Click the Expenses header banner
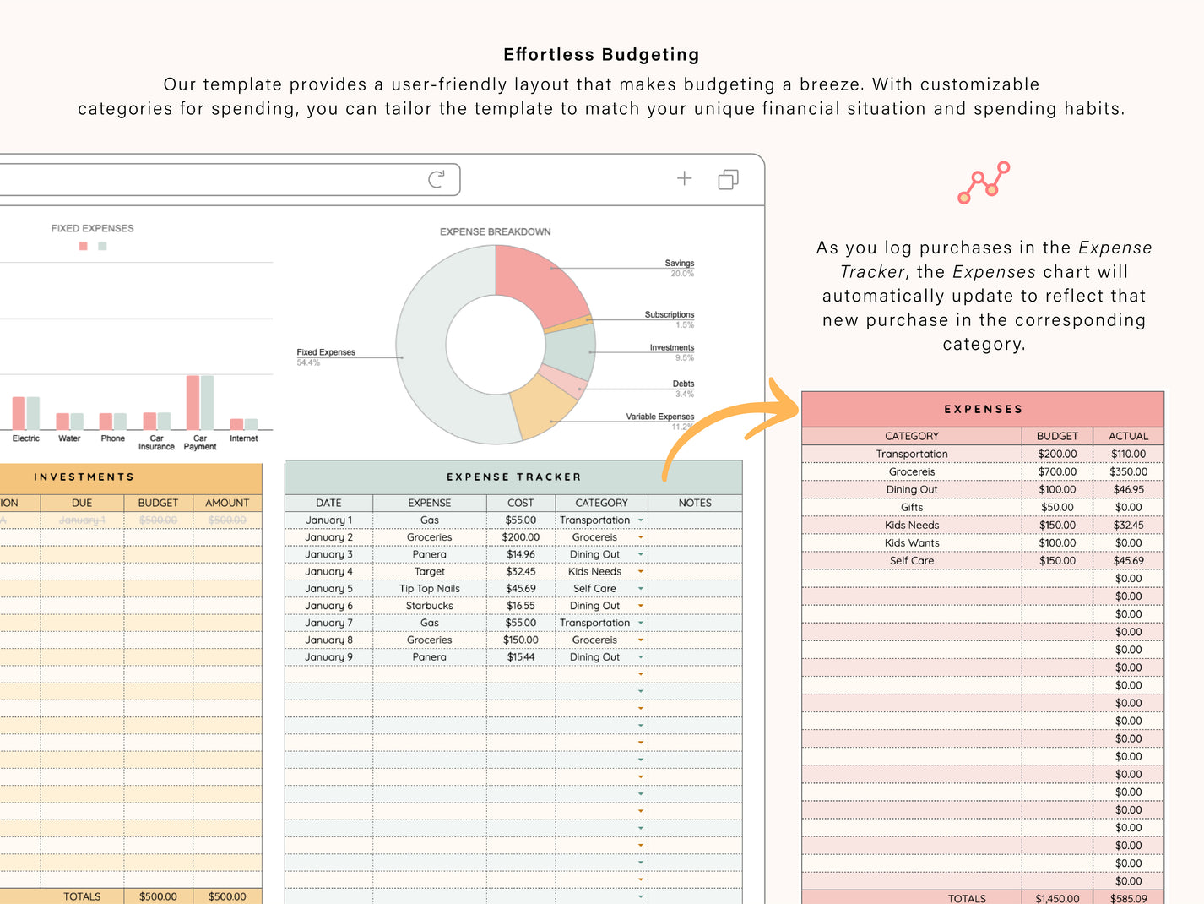Viewport: 1204px width, 904px height. click(x=983, y=408)
